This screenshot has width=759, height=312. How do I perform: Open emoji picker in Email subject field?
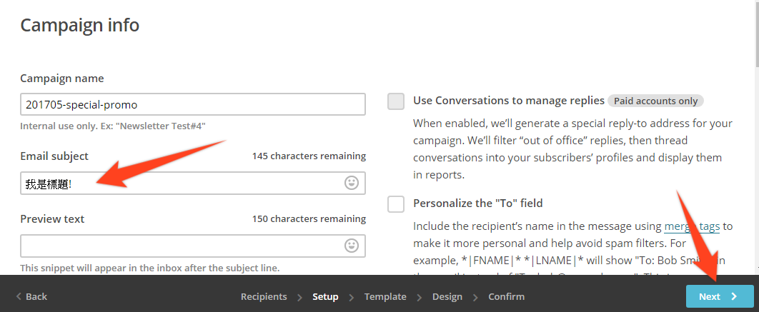point(352,183)
